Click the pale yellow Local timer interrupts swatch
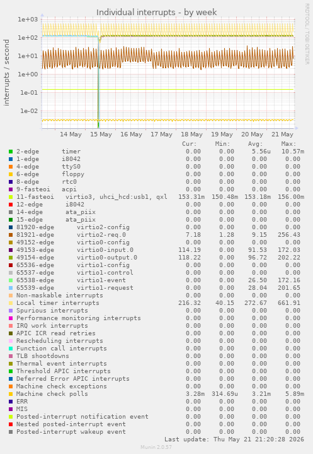This screenshot has height=454, width=313. 11,303
